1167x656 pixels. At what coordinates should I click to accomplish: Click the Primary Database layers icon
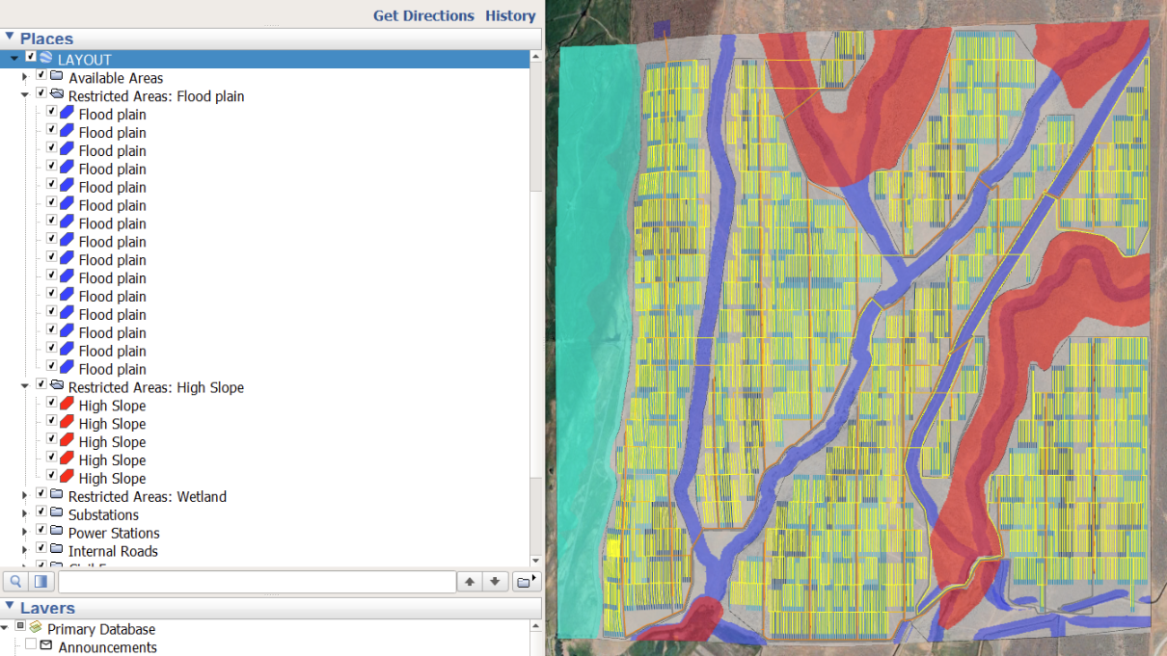tap(36, 628)
